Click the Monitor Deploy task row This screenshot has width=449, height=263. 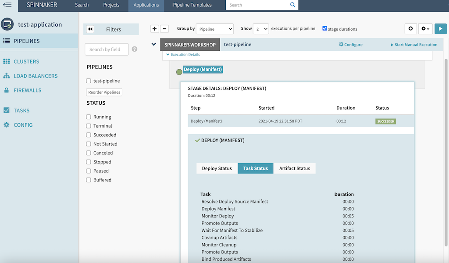tap(277, 216)
